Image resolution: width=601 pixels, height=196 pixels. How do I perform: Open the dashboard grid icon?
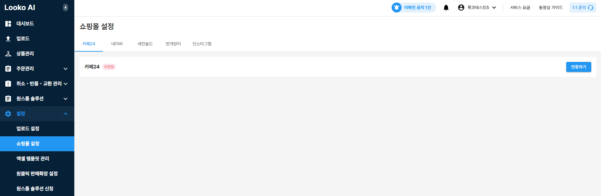[x=8, y=24]
